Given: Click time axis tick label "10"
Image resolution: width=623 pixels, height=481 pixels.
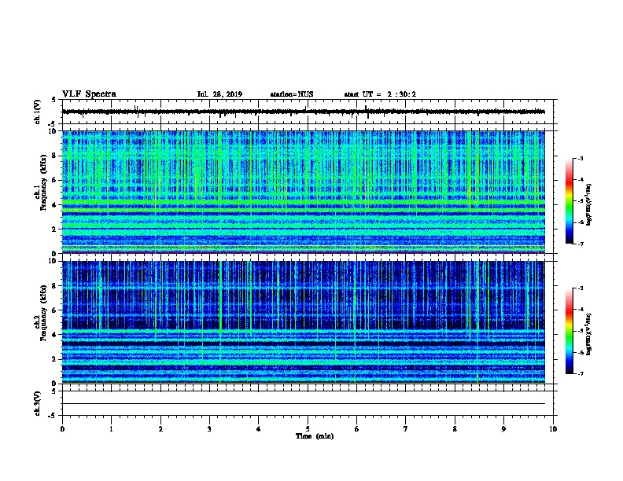Looking at the screenshot, I should click(553, 429).
